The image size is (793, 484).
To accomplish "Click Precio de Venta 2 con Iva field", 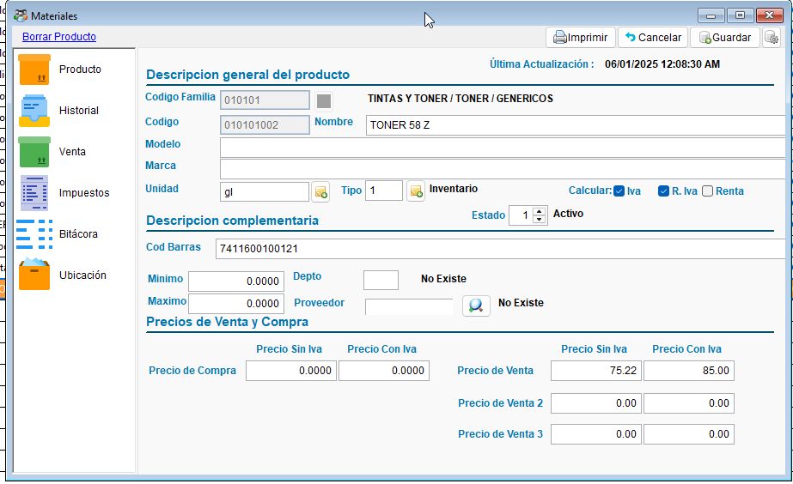I will tap(689, 403).
